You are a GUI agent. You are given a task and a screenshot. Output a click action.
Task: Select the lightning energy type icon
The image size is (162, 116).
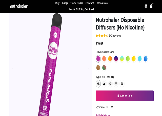[110, 83]
